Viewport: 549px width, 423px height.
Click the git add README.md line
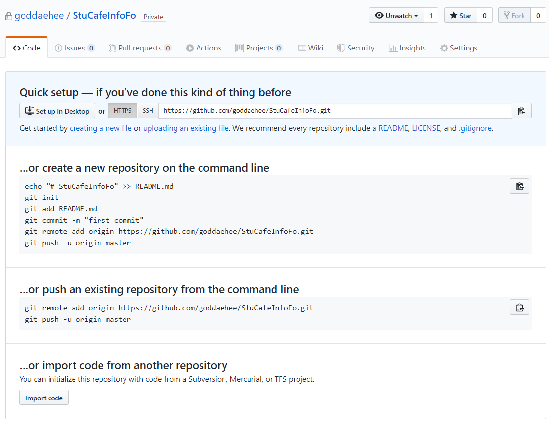pos(61,209)
